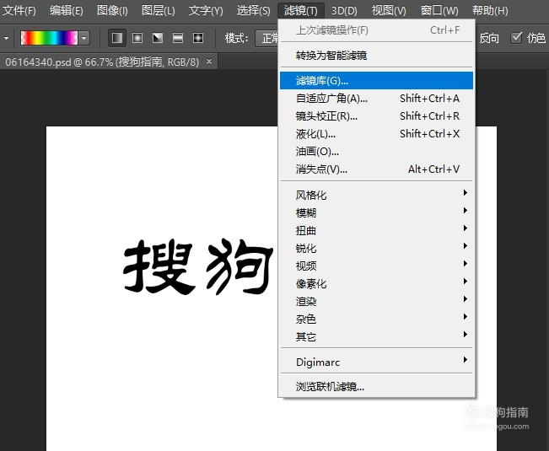Viewport: 549px width, 451px height.
Task: Expand the Digimarc submenu
Action: point(376,362)
